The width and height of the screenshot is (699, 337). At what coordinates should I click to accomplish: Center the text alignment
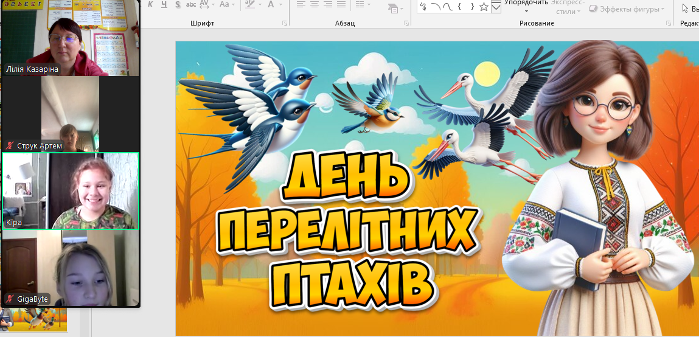coord(314,5)
